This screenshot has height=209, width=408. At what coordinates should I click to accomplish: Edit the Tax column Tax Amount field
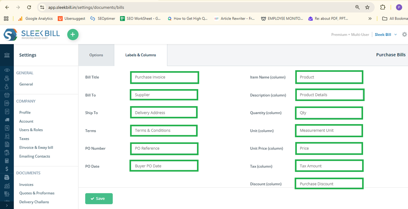click(329, 166)
